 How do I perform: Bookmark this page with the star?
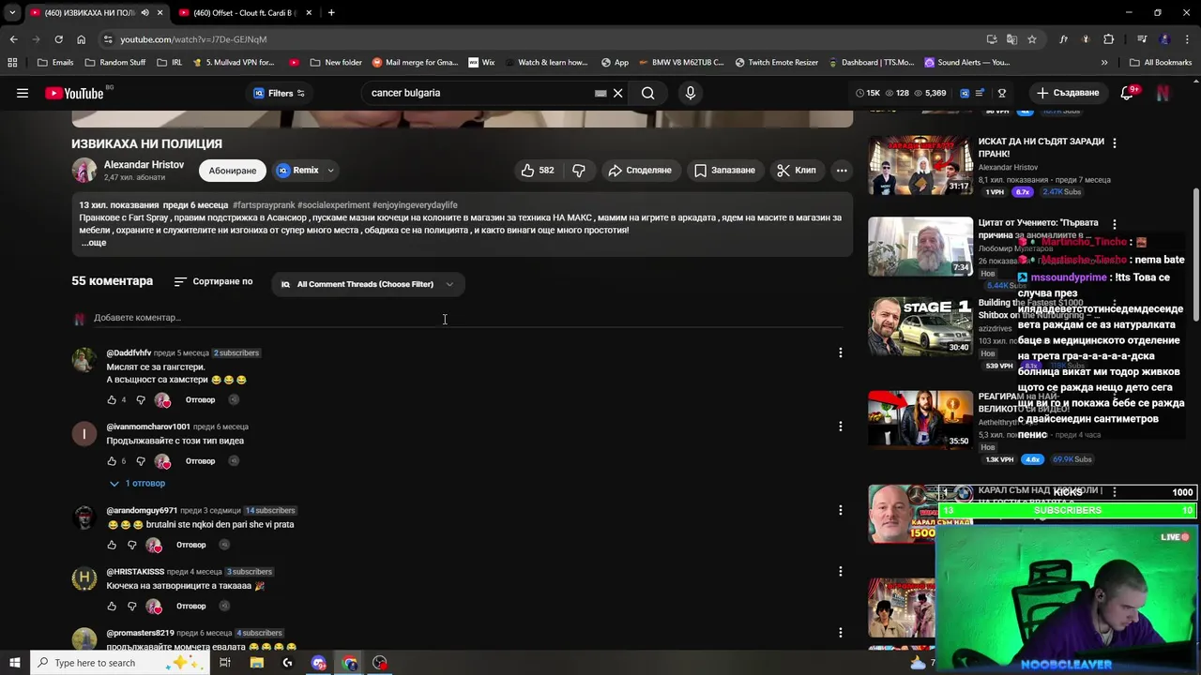[1032, 39]
